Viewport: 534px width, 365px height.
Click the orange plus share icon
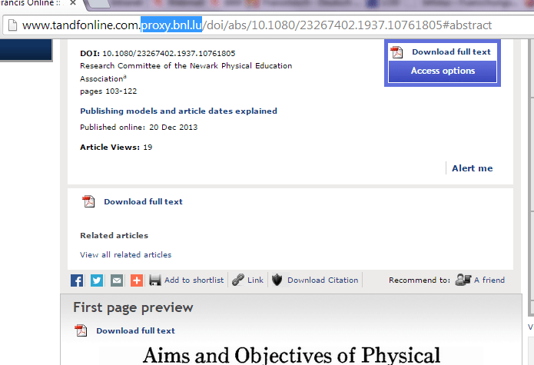pyautogui.click(x=136, y=280)
